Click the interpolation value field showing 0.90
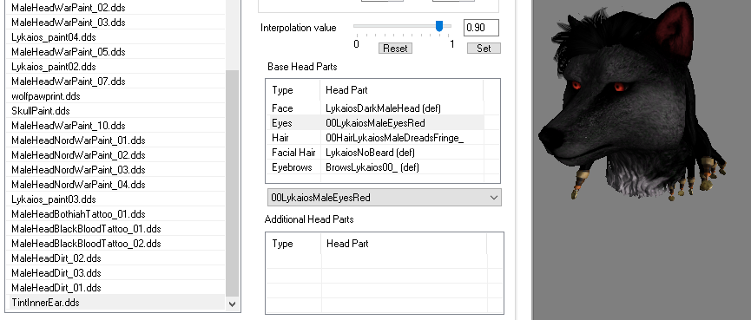This screenshot has width=751, height=320. tap(481, 28)
